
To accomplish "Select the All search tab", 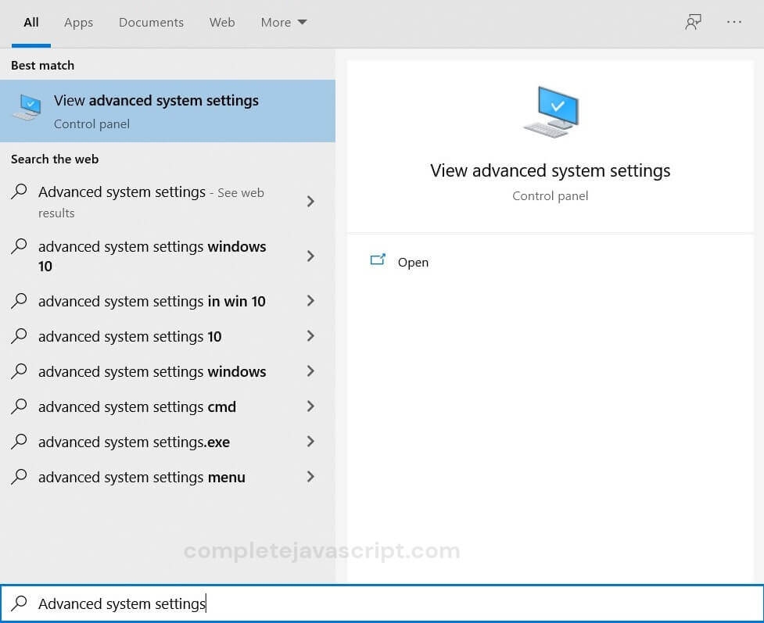I will (x=31, y=23).
